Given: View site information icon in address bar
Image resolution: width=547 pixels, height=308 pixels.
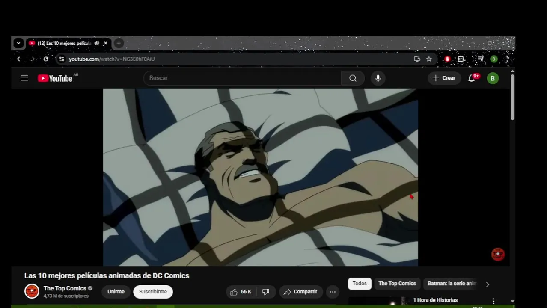Looking at the screenshot, I should click(x=62, y=59).
